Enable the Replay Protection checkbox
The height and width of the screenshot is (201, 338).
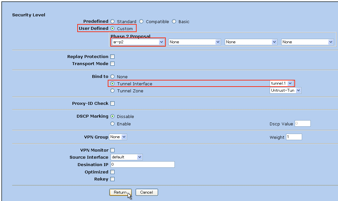112,56
